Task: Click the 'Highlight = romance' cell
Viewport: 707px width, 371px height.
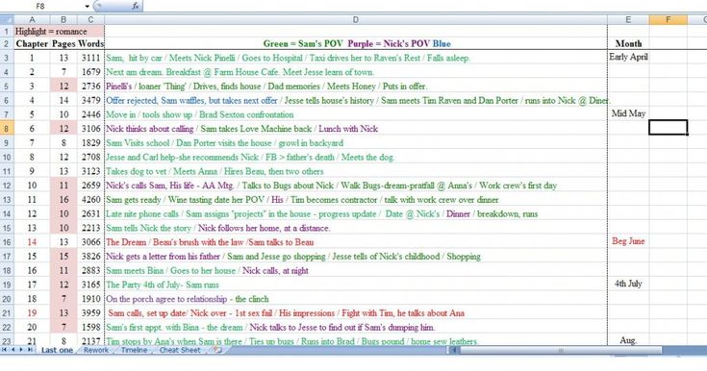Action: pyautogui.click(x=59, y=32)
